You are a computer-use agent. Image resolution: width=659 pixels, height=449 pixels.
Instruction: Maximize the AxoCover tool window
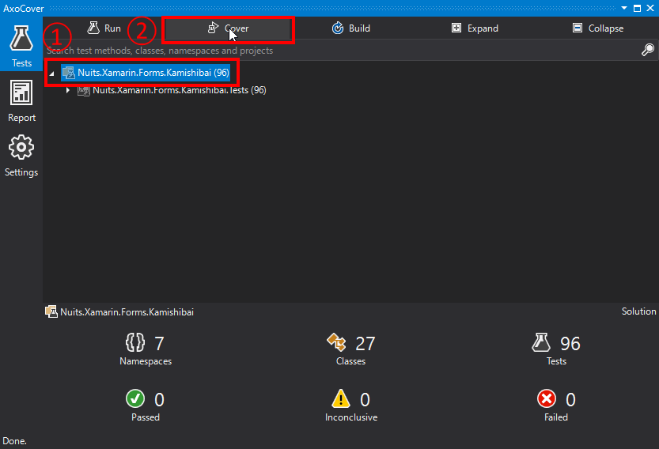click(637, 8)
